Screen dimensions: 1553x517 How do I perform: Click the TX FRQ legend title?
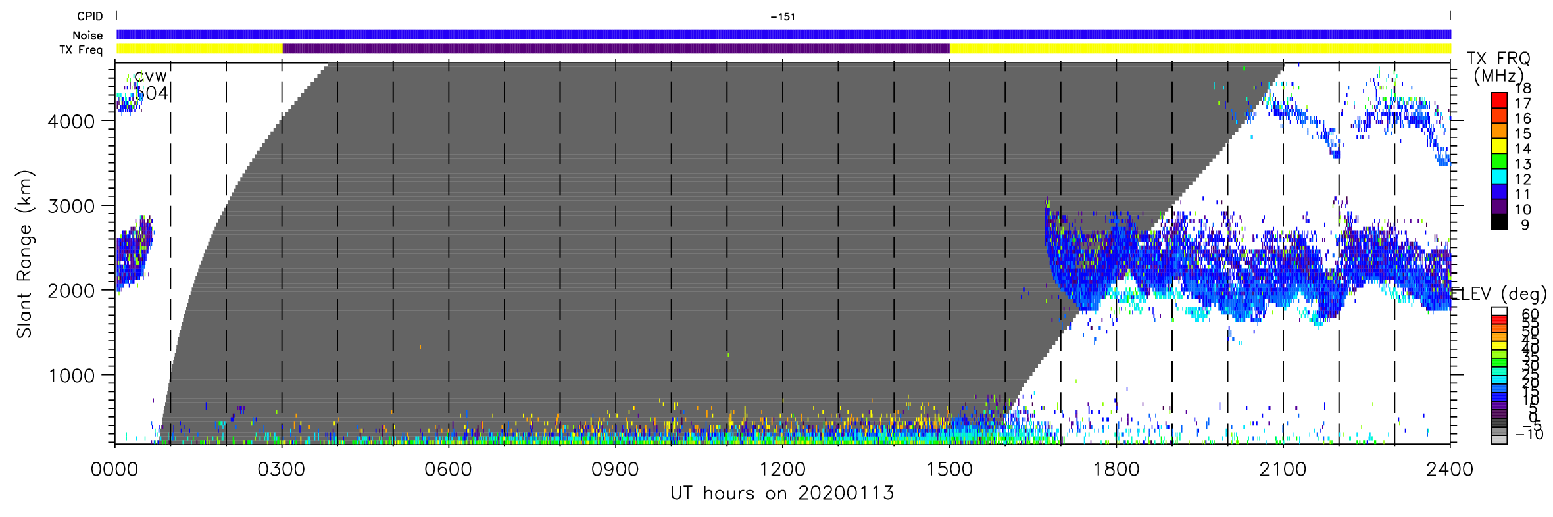point(1498,59)
